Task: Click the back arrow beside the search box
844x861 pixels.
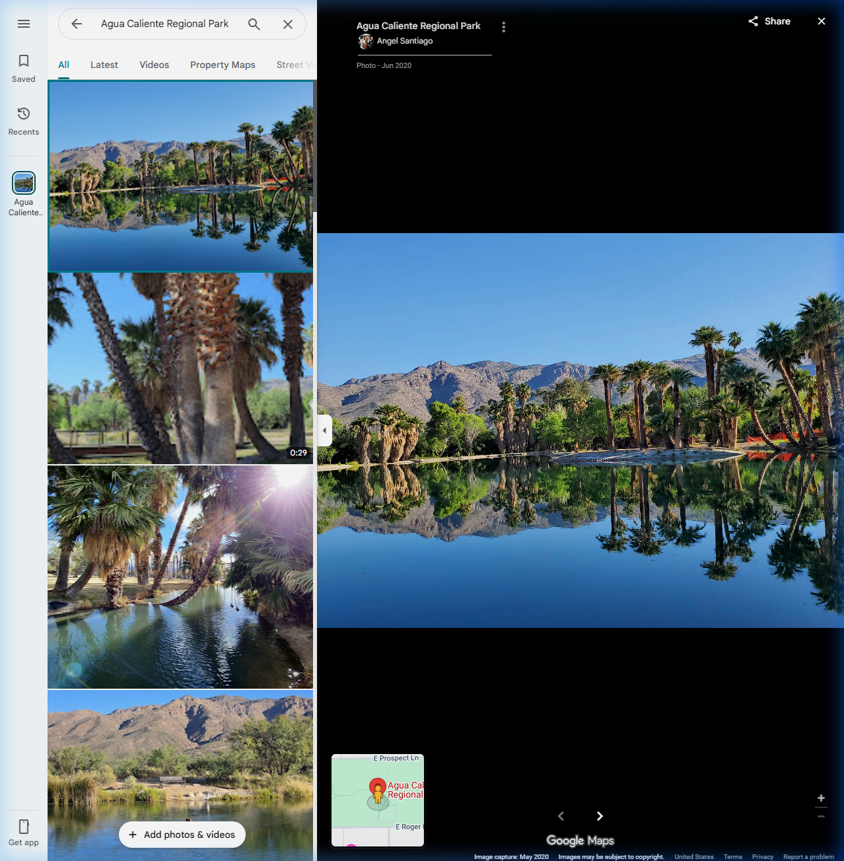Action: click(76, 24)
